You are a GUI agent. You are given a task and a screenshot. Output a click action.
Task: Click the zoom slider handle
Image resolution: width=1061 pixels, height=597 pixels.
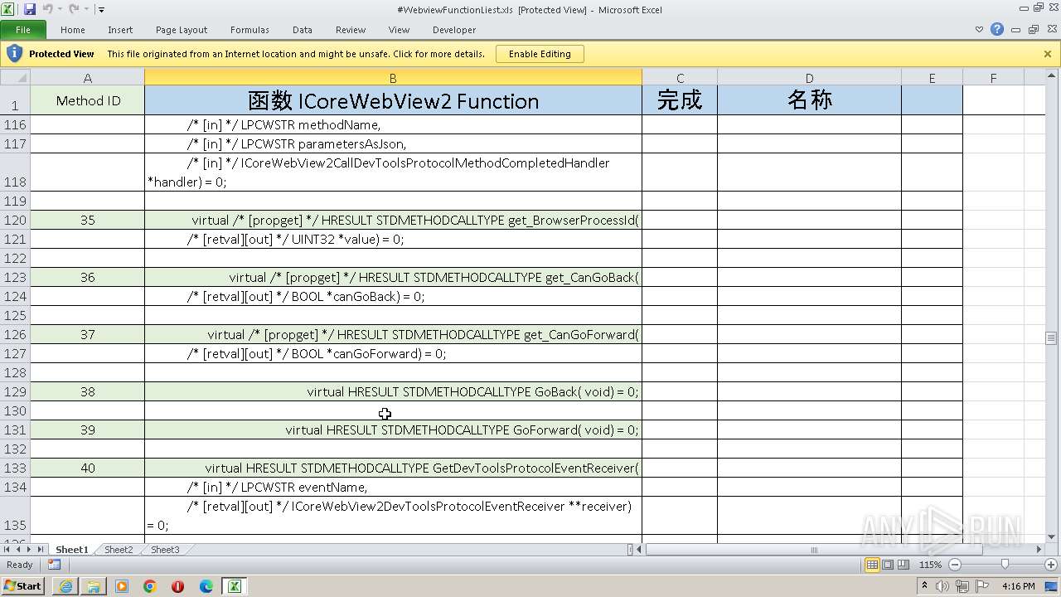(1005, 565)
